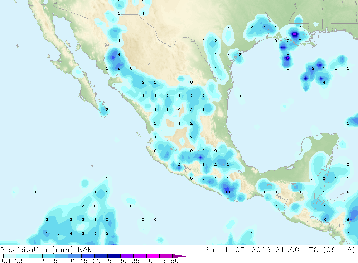
Task: Click the '(06+18)' forecast run label
Action: [339, 249]
